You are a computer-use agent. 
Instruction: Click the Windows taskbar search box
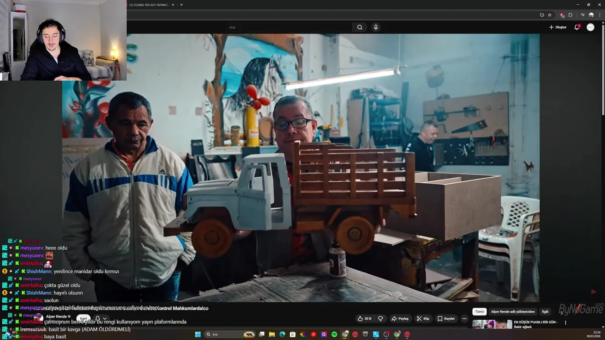[x=231, y=334]
